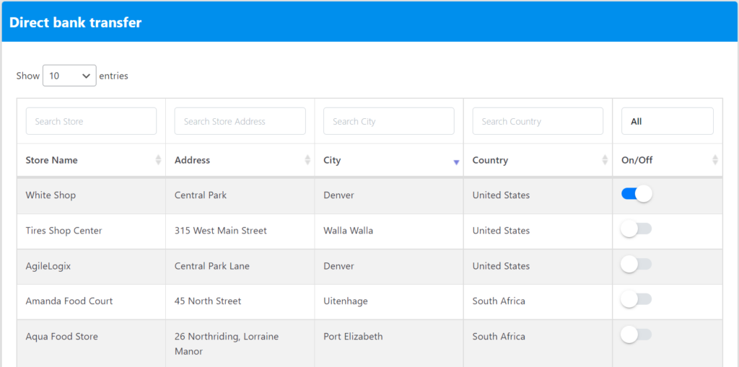Select the Central Park Lane address
Screen dimensions: 739x367
(212, 266)
